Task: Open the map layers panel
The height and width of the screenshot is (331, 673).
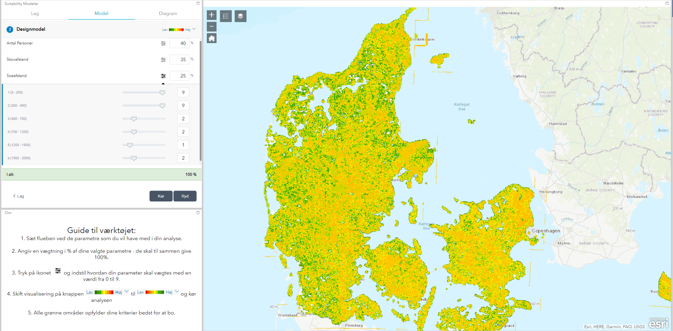Action: coord(240,16)
